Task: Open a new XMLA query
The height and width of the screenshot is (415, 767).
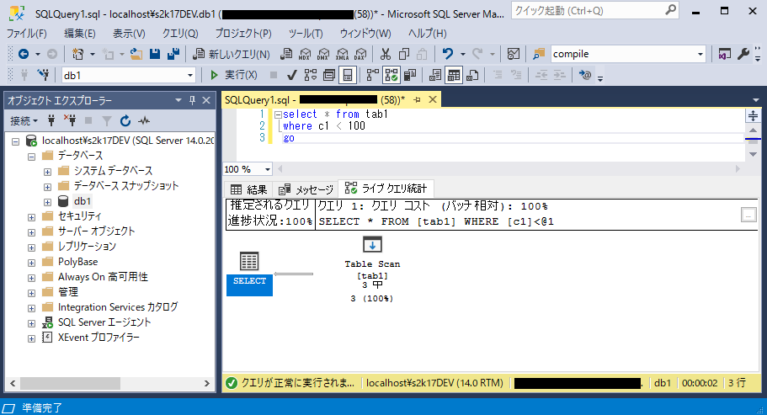Action: click(x=342, y=54)
